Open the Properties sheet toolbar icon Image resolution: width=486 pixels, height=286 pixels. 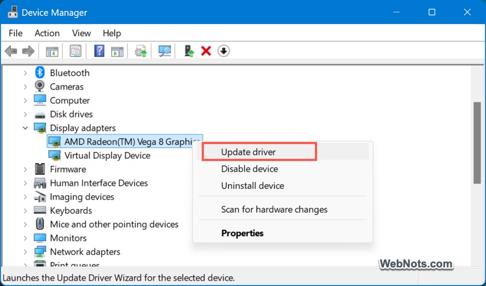(x=75, y=51)
